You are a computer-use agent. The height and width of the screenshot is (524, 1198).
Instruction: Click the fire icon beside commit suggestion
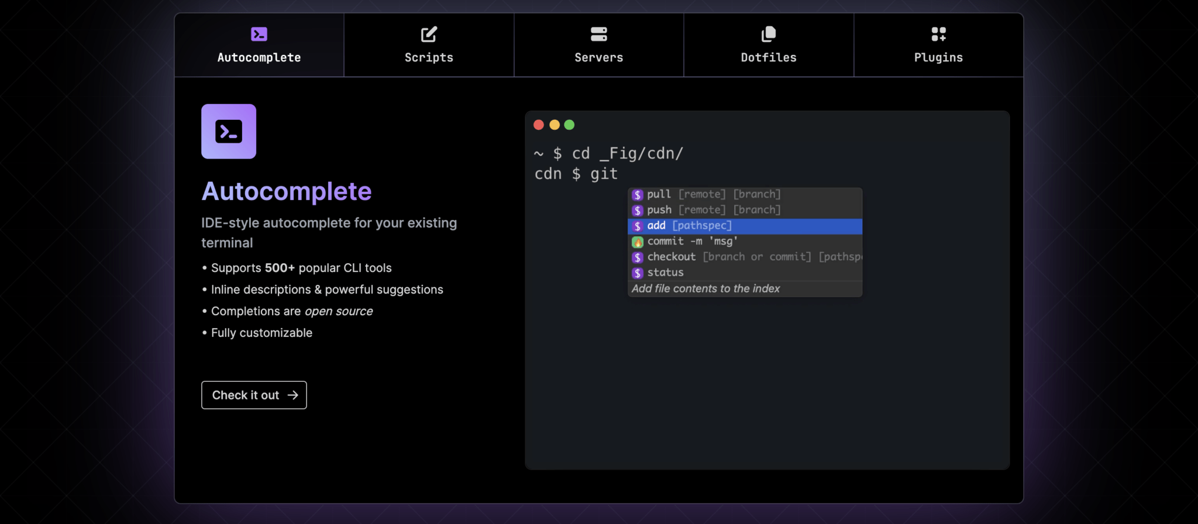pos(638,242)
